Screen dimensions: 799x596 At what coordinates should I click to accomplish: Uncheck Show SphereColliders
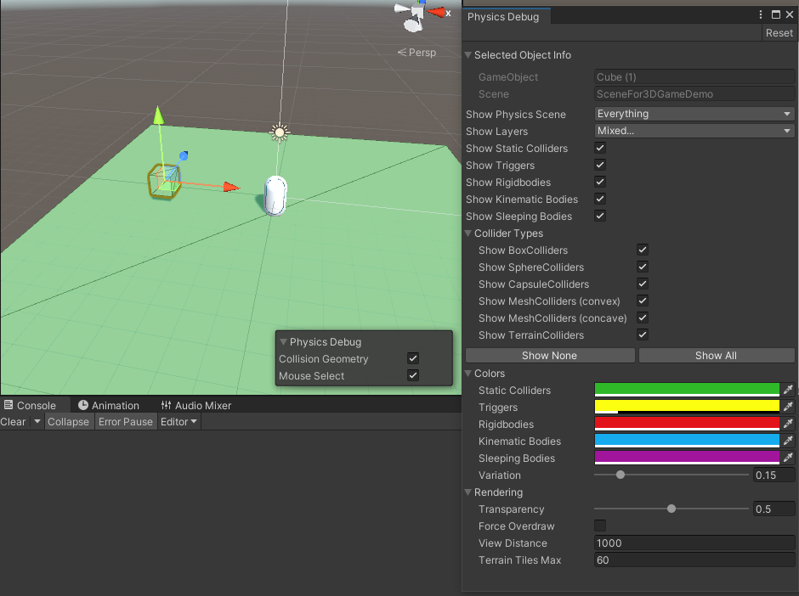click(x=643, y=267)
